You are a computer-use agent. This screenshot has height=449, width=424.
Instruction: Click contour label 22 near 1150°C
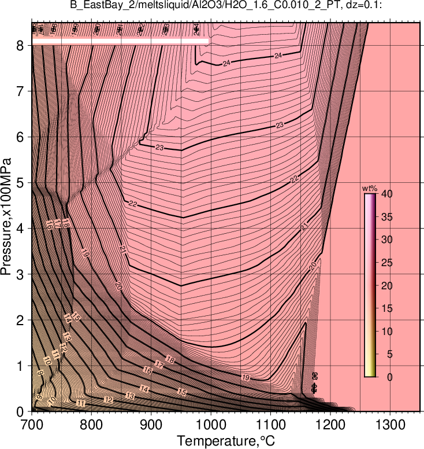[294, 179]
